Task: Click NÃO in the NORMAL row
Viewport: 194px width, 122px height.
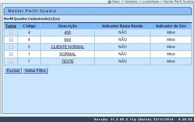Action: click(123, 54)
